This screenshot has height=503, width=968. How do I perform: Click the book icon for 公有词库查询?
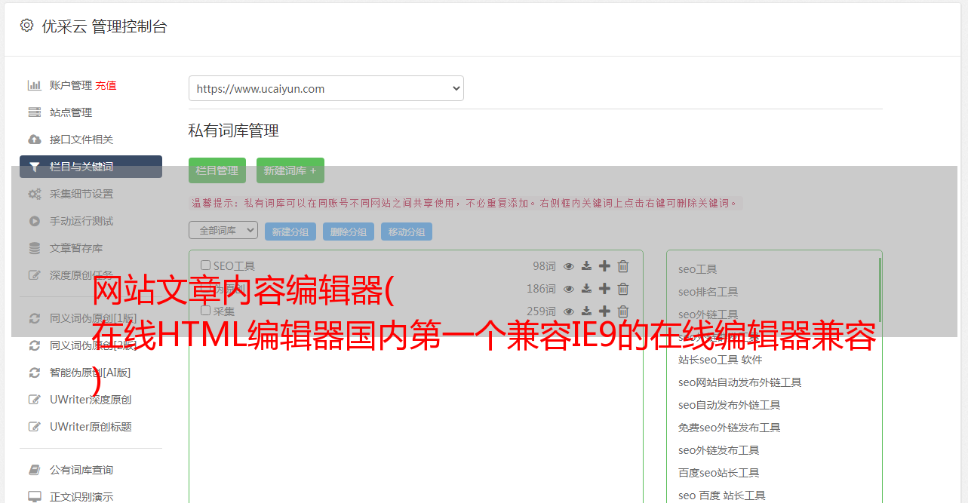34,470
